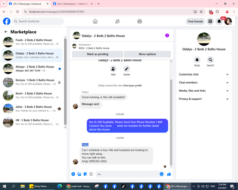Reload the page in the browser
238x190 pixels.
(18, 12)
